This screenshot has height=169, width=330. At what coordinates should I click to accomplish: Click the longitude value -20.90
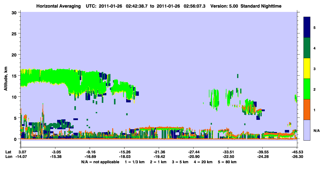coord(193,157)
